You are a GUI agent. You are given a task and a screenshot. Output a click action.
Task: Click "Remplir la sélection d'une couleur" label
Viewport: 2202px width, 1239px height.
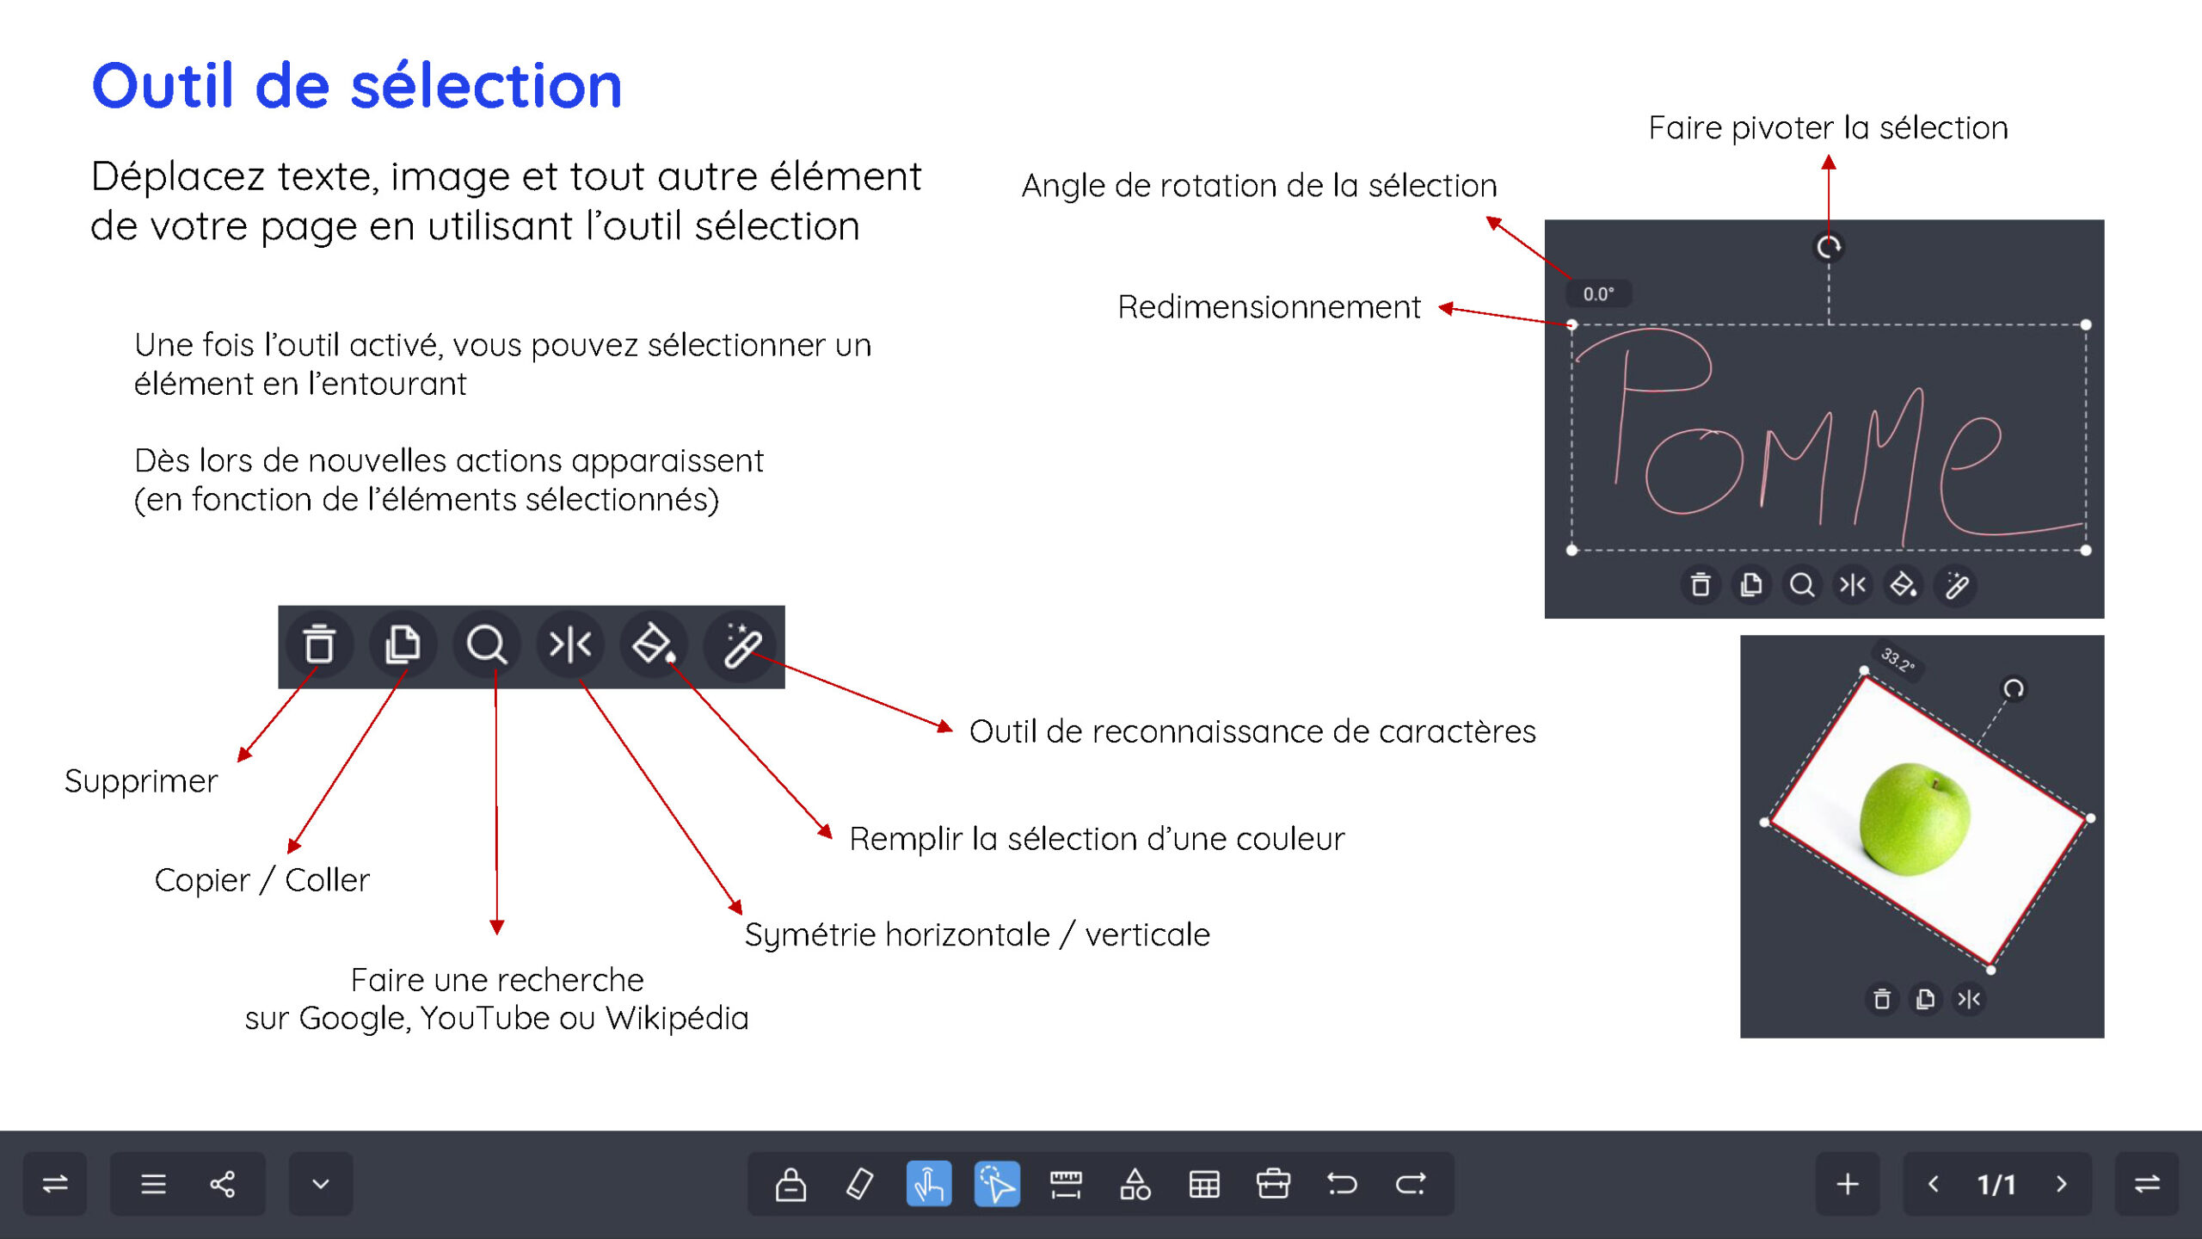(1097, 839)
